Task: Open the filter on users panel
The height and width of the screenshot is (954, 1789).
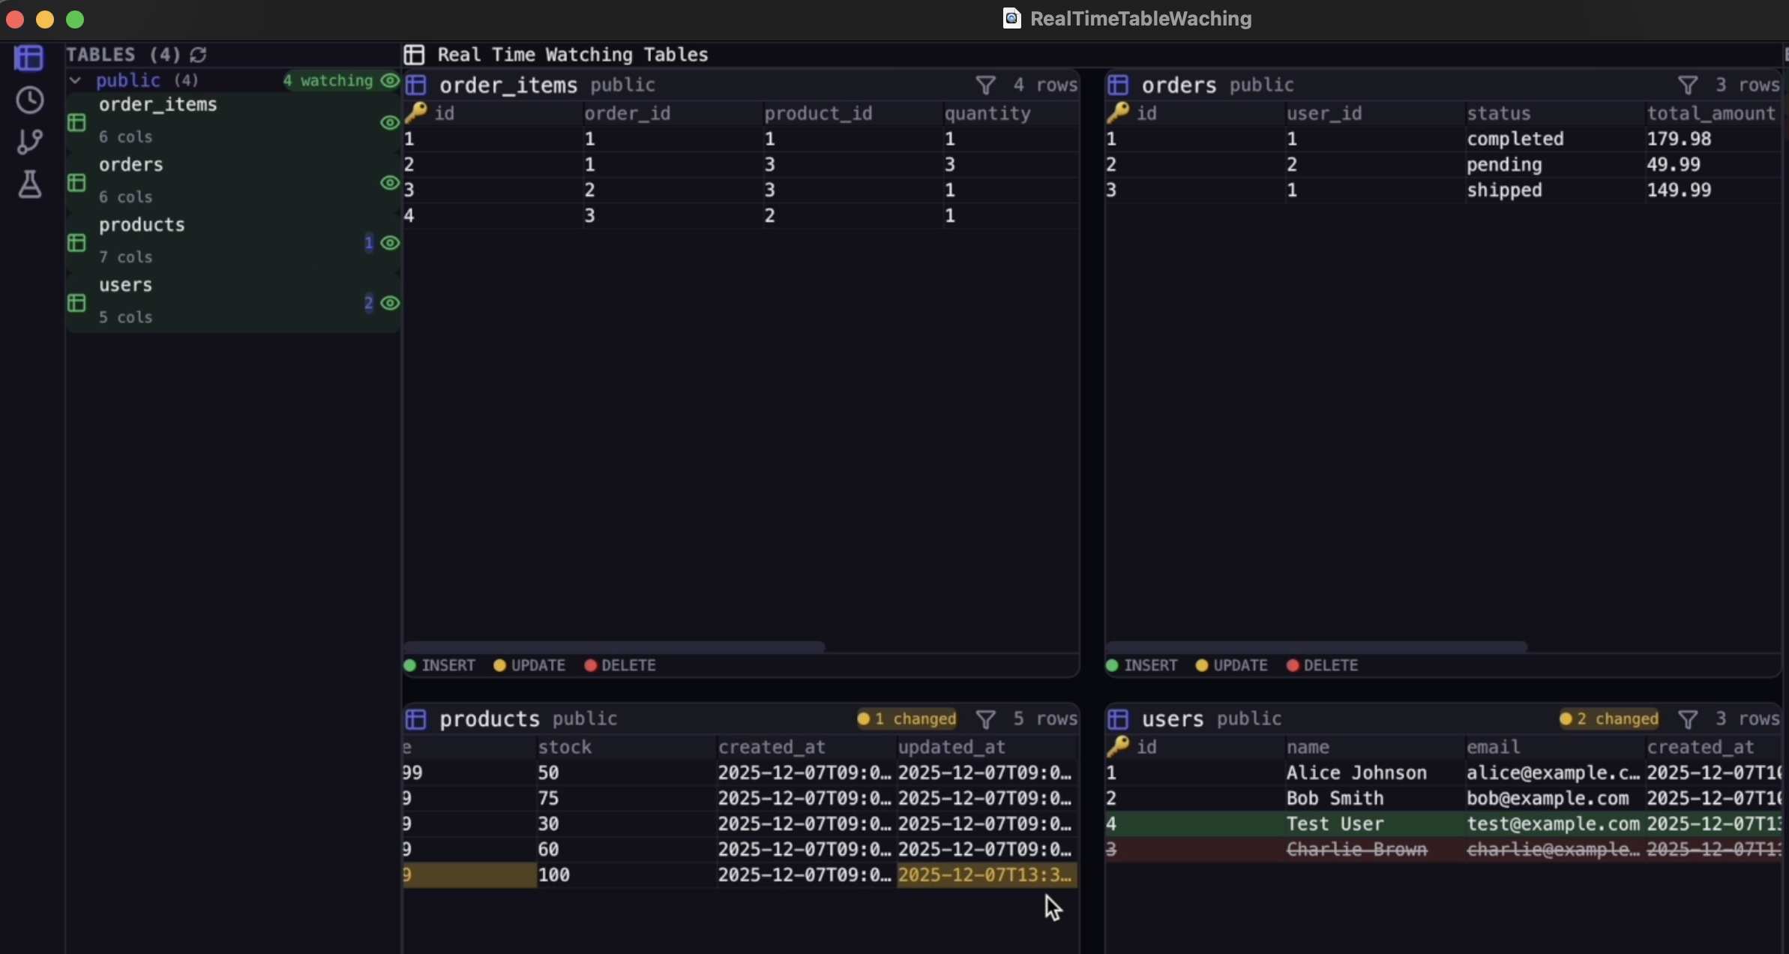Action: 1687,719
